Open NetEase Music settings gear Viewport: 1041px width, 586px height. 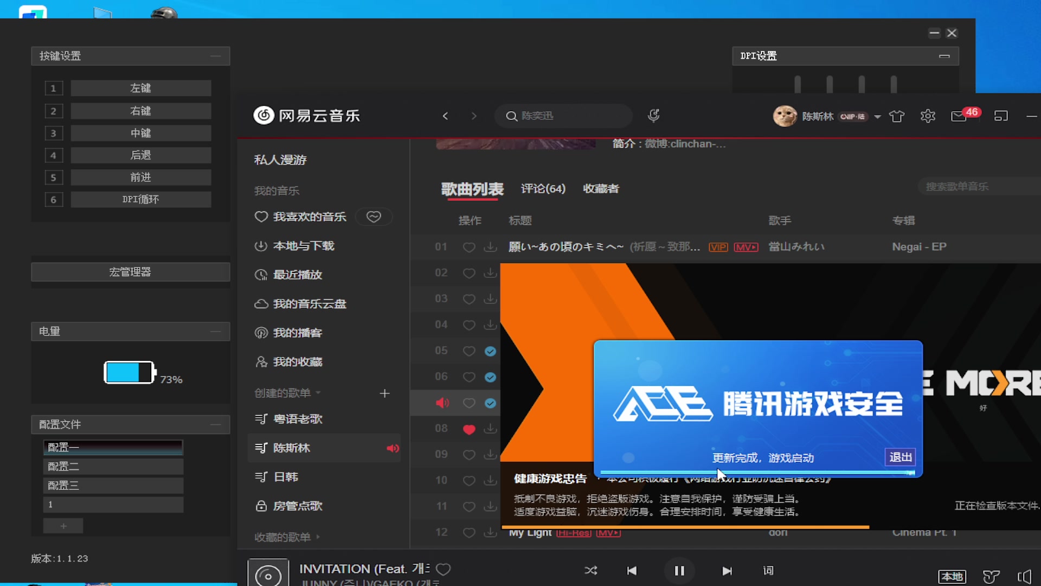[928, 116]
